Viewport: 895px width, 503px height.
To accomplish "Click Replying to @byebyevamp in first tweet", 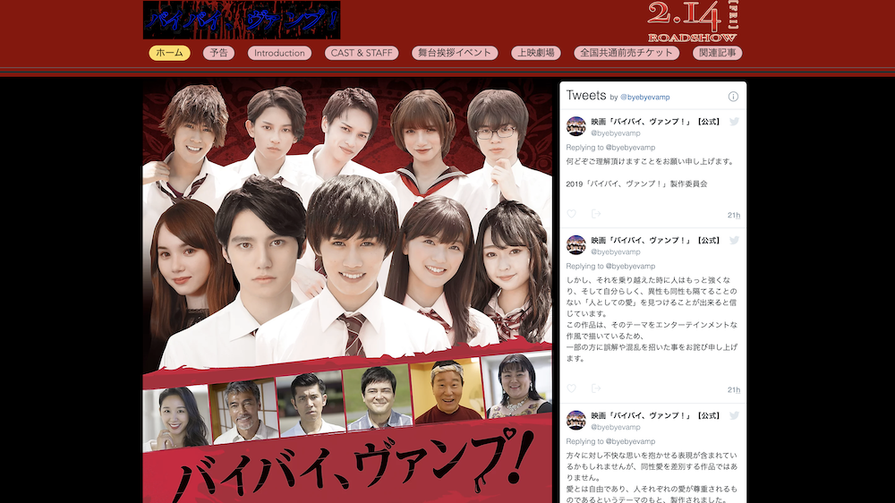I will [x=610, y=148].
